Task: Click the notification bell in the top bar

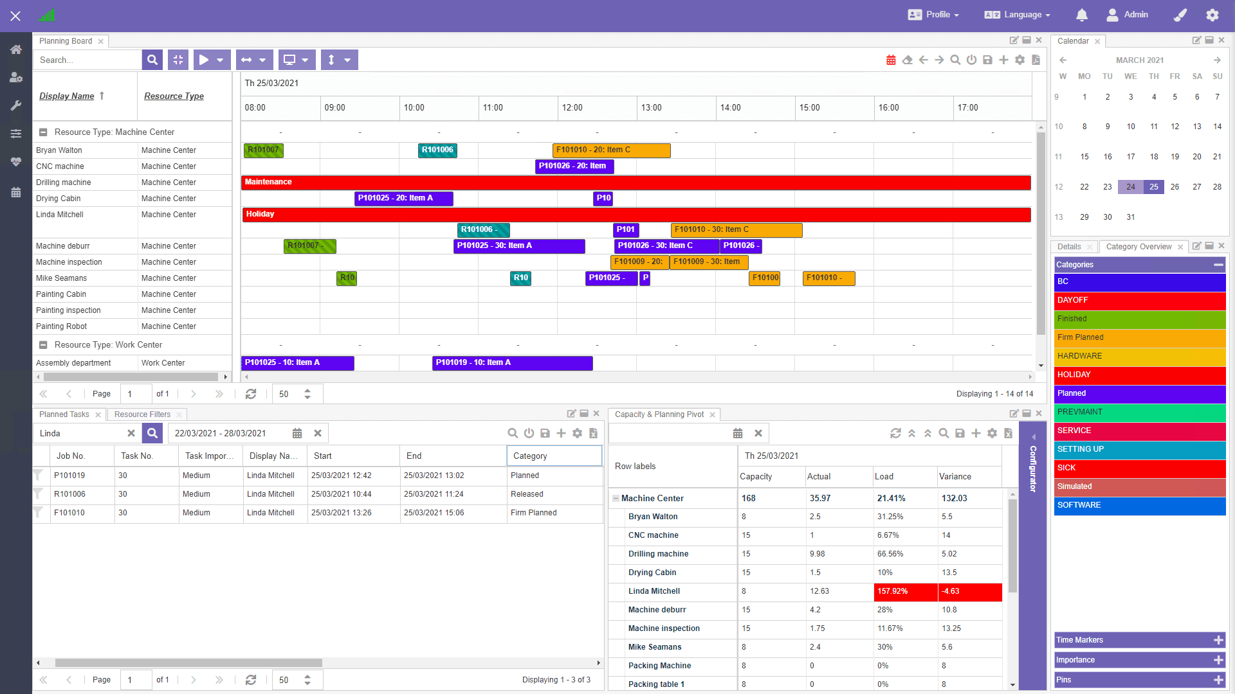Action: (x=1082, y=15)
